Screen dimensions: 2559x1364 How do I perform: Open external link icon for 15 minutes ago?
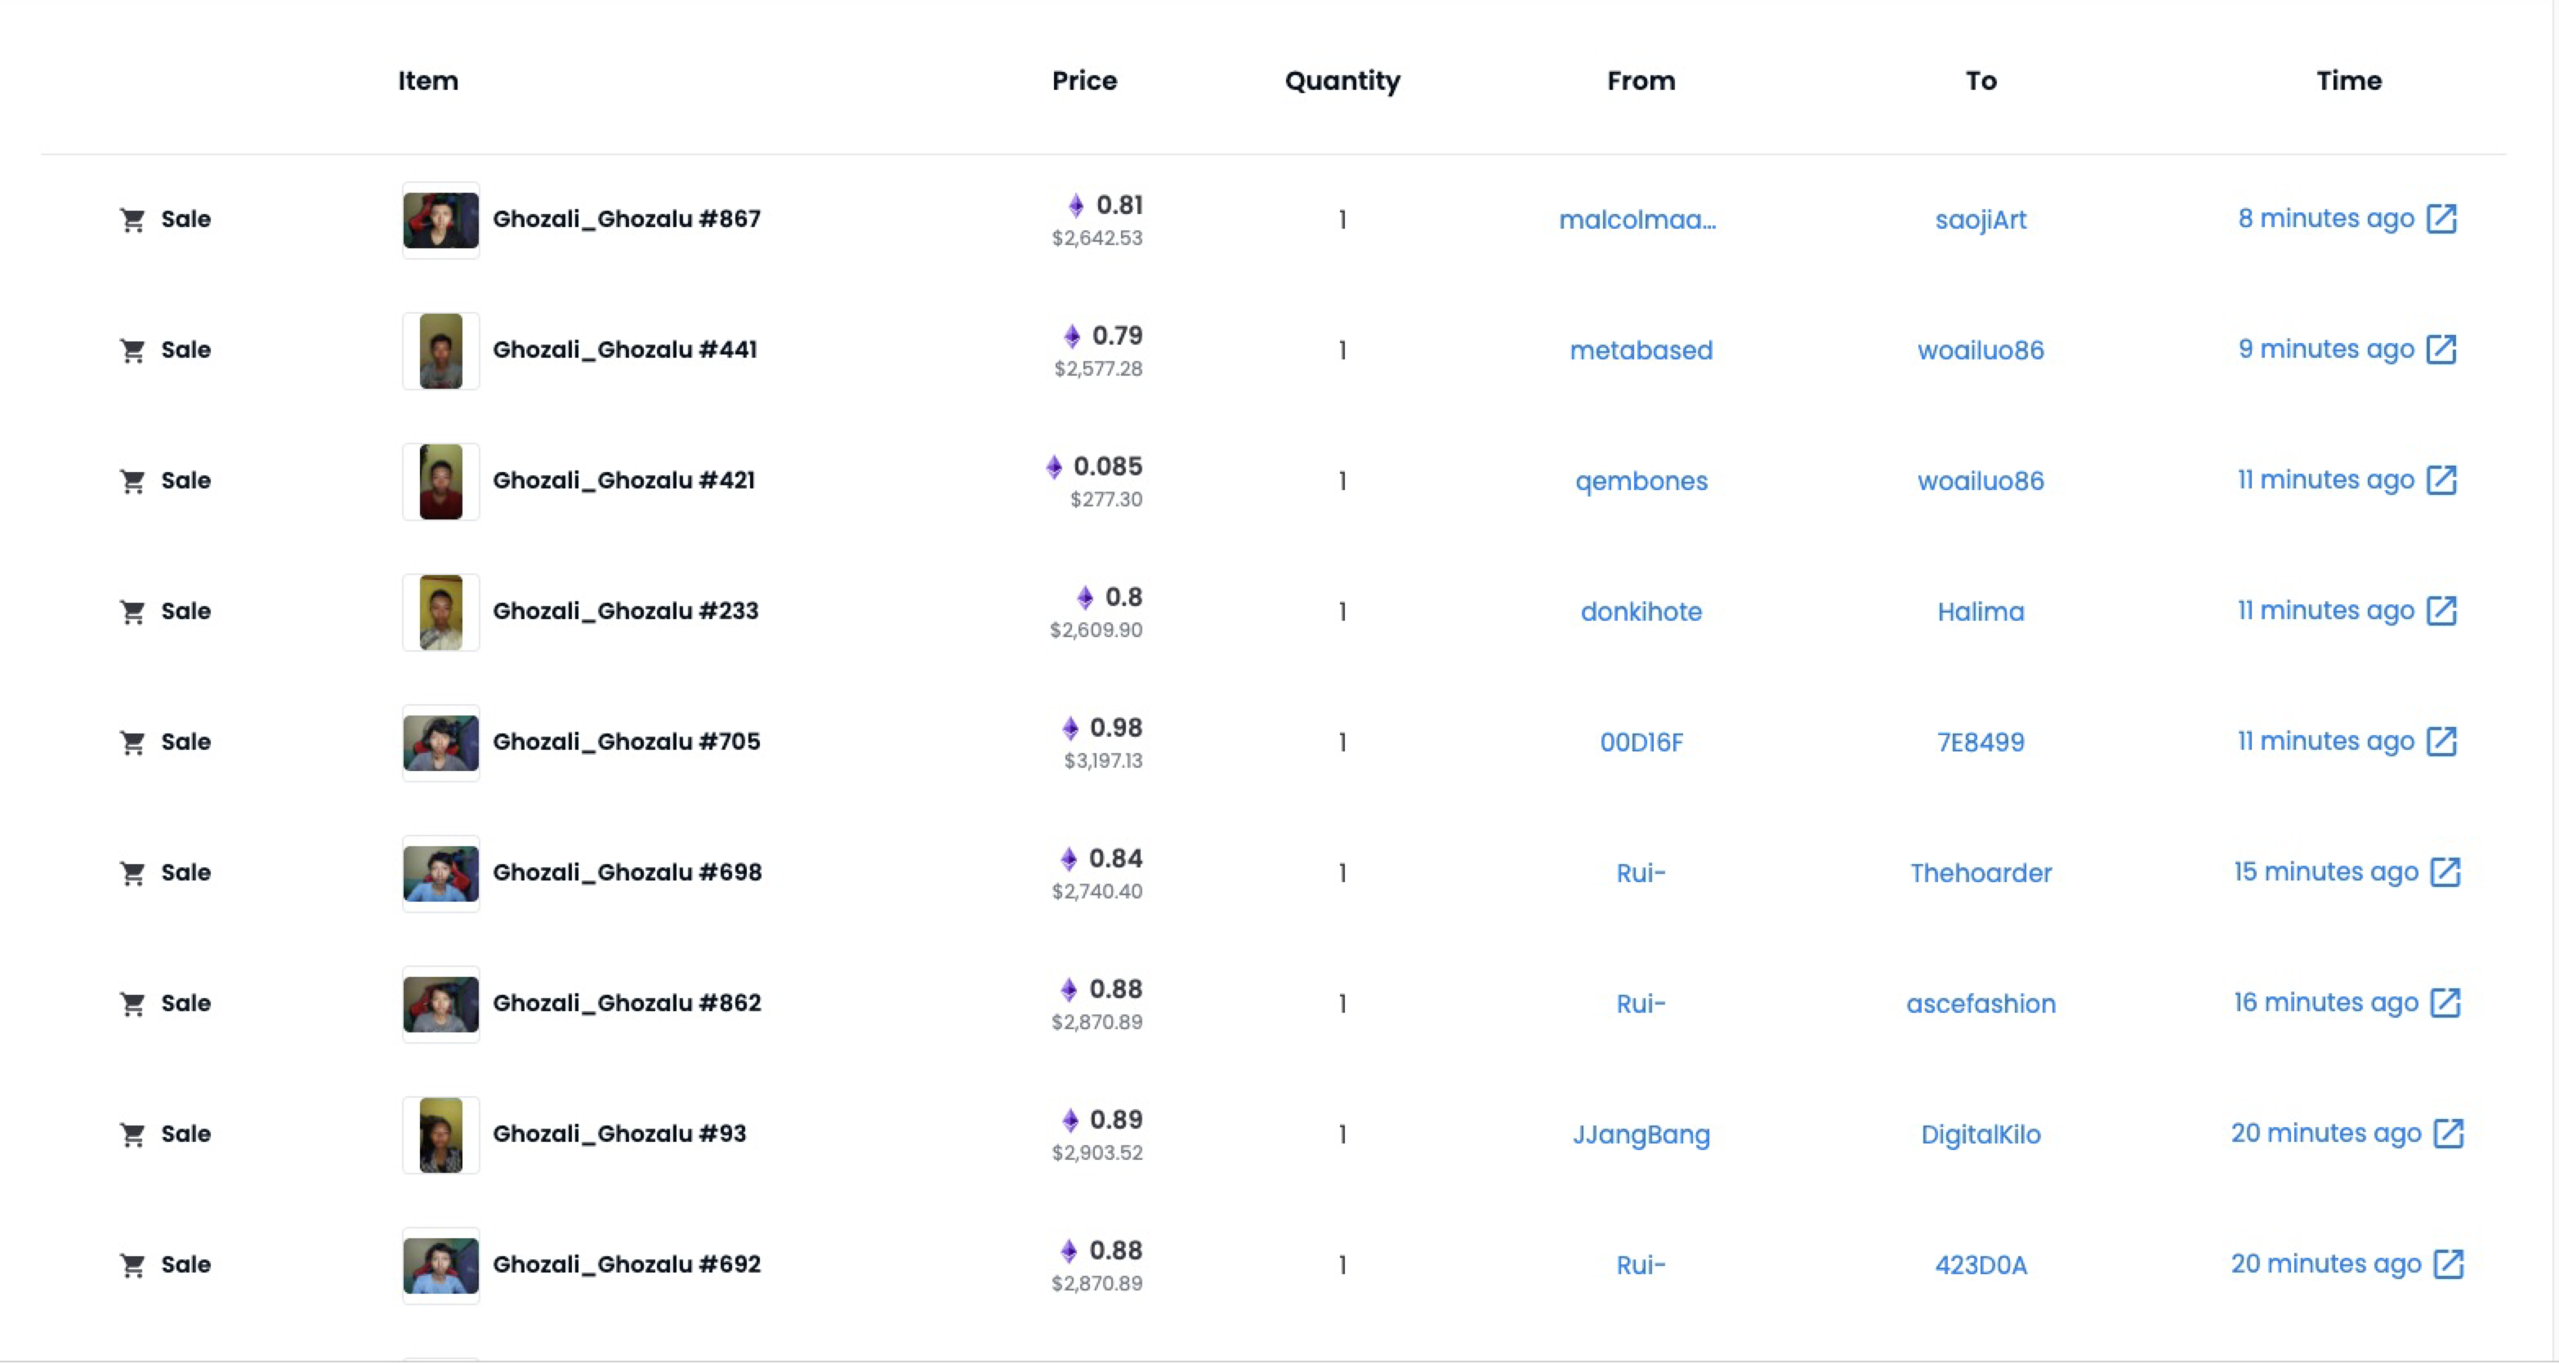point(2445,872)
